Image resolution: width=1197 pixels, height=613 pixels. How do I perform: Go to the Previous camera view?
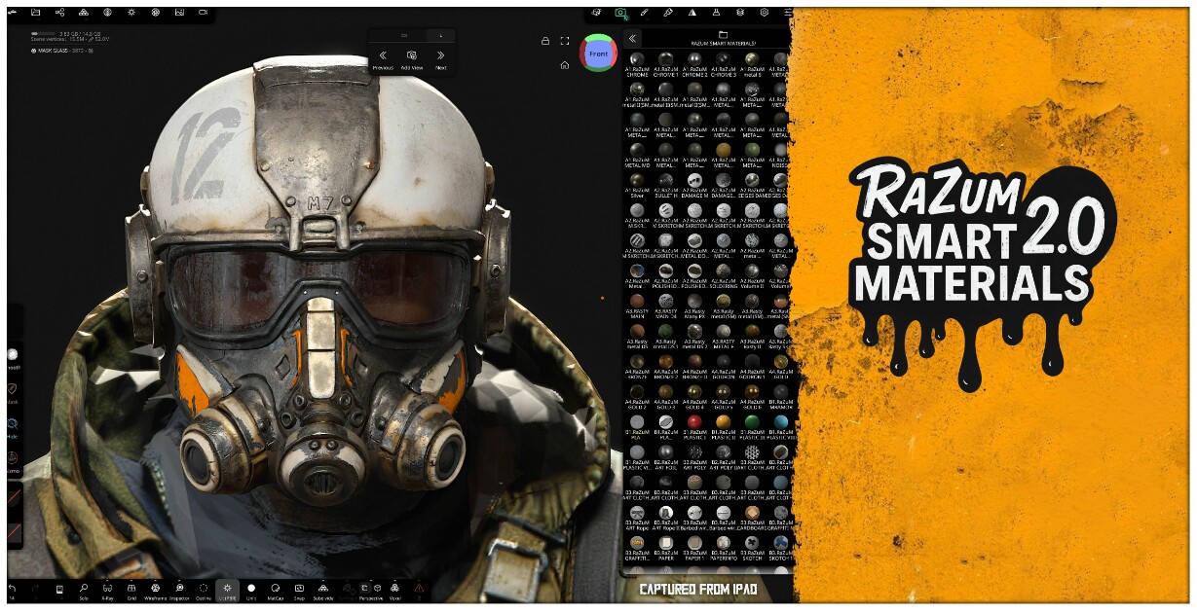tap(383, 58)
